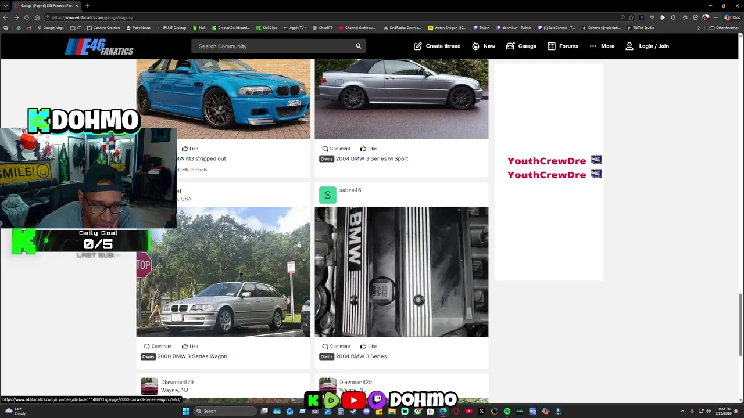Like the 2000 BMW 3 Series Wagon
The height and width of the screenshot is (418, 744).
pos(189,346)
